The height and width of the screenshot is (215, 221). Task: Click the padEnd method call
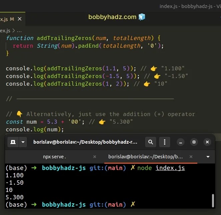point(88,46)
